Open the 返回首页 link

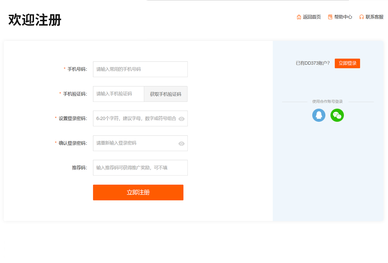click(311, 17)
